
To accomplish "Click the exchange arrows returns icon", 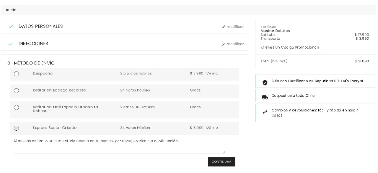I will (265, 112).
